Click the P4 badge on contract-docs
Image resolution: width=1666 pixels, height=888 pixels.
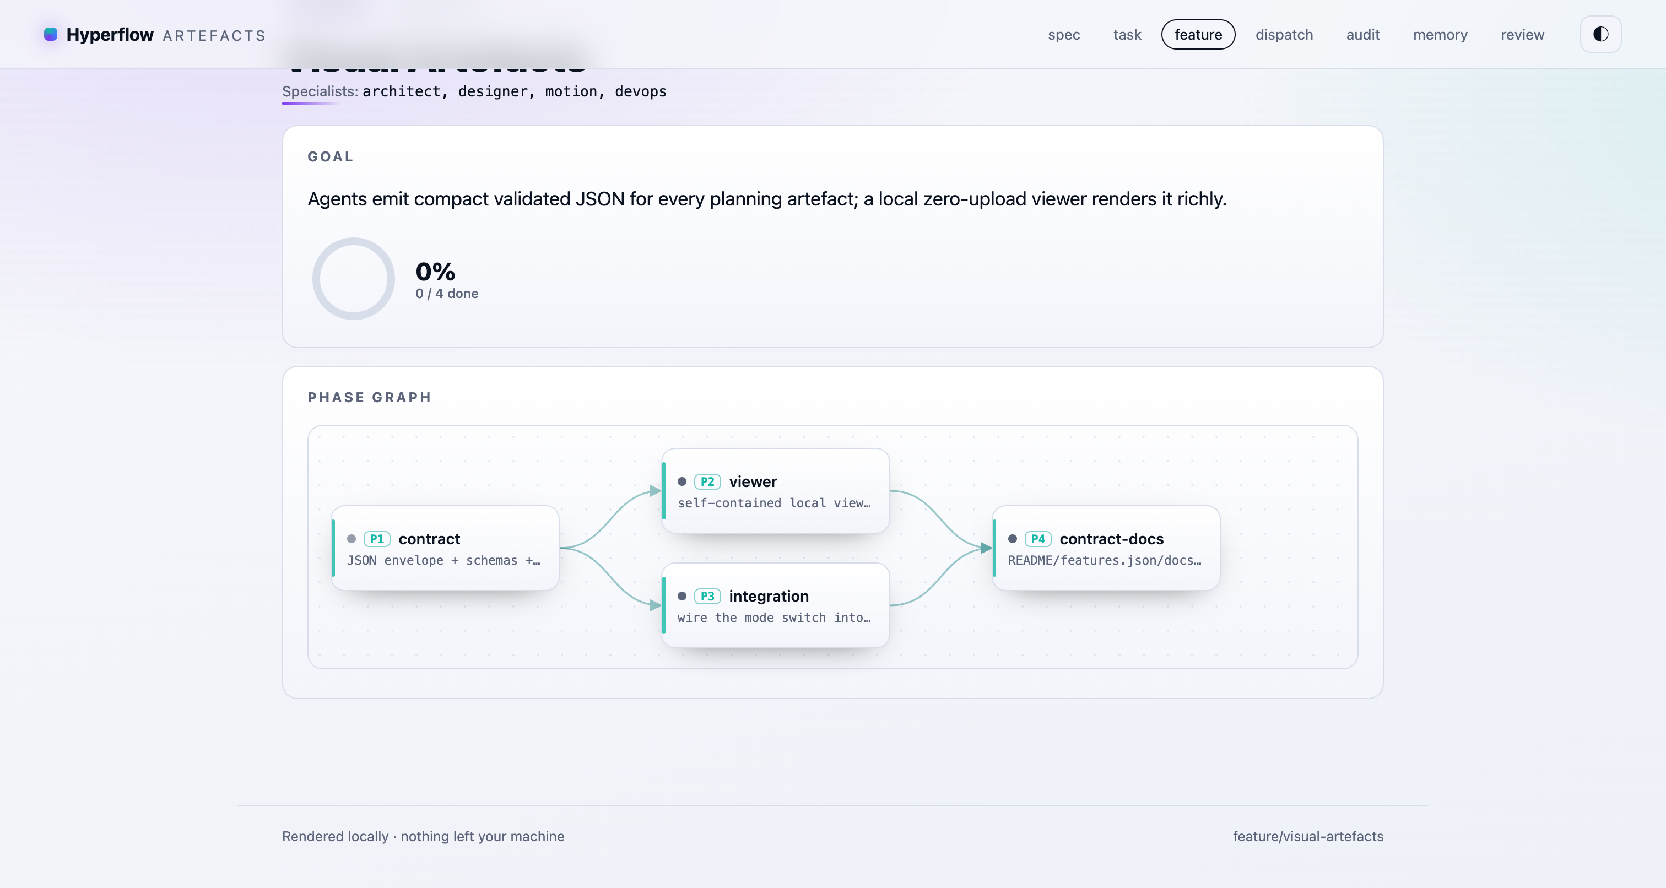click(x=1038, y=539)
